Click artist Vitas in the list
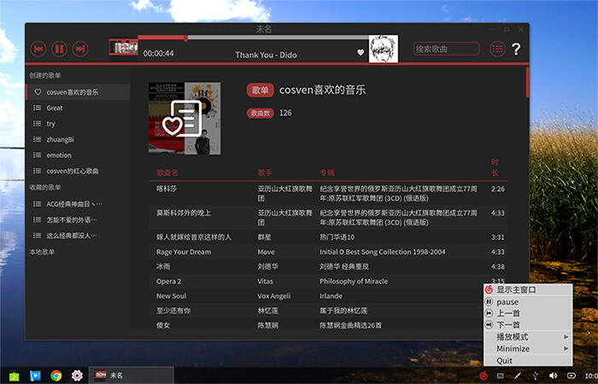The height and width of the screenshot is (384, 598). click(x=266, y=282)
